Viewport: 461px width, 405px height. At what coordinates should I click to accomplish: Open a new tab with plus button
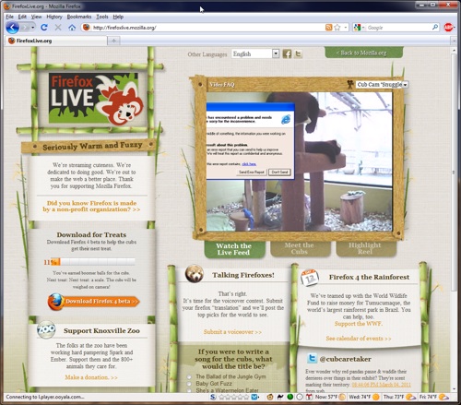113,41
